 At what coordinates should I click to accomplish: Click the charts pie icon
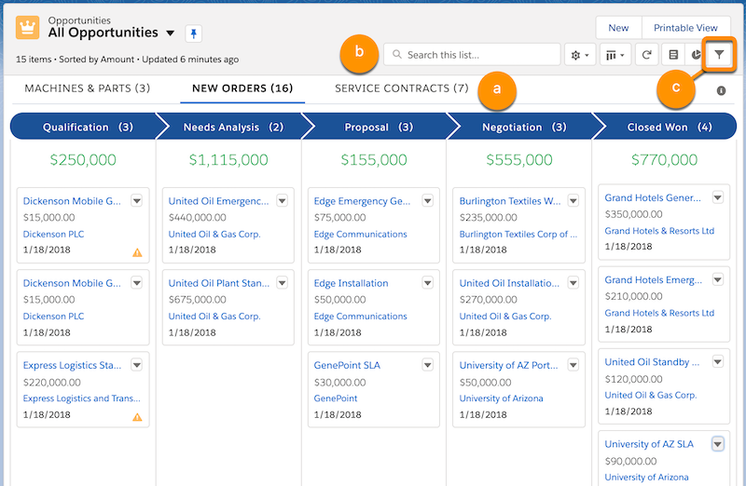point(696,55)
